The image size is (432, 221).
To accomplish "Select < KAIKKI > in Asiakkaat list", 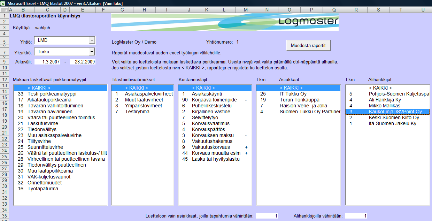I will click(x=298, y=88).
